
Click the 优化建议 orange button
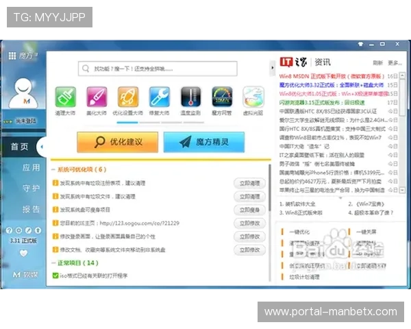coord(117,142)
